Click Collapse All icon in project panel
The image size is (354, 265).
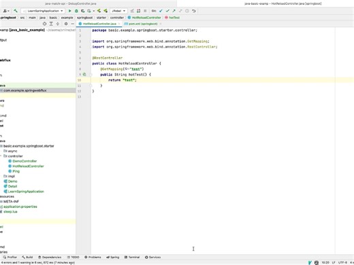58,24
